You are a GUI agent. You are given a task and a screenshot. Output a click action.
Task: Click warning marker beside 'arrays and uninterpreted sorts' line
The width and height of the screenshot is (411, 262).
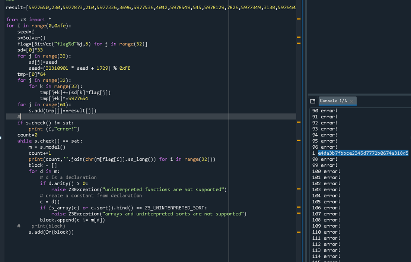(299, 213)
